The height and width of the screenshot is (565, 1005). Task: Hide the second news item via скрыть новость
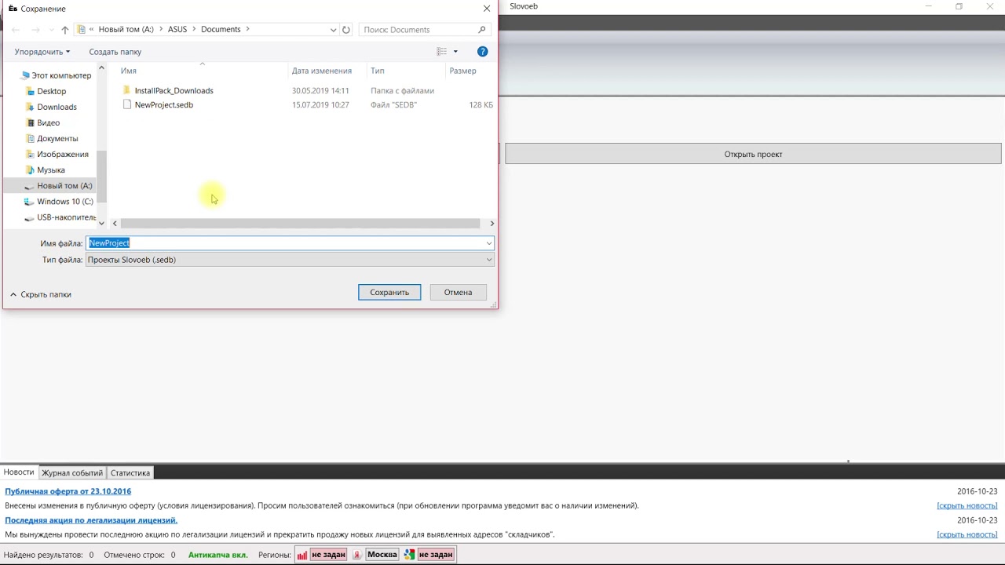click(967, 534)
